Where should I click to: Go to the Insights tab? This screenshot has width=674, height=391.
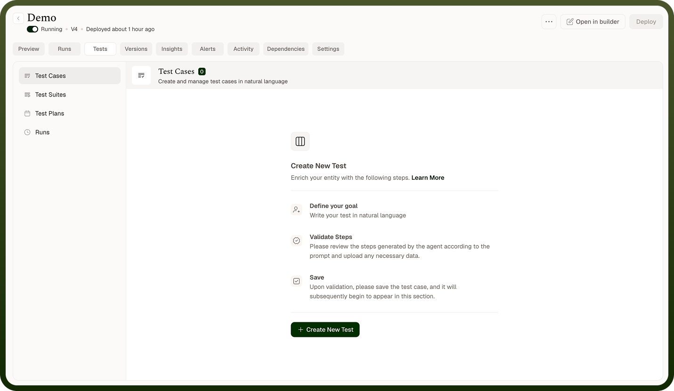coord(172,49)
